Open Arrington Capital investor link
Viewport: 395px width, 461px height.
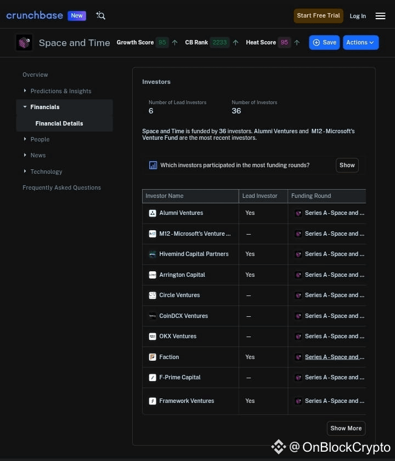point(182,275)
